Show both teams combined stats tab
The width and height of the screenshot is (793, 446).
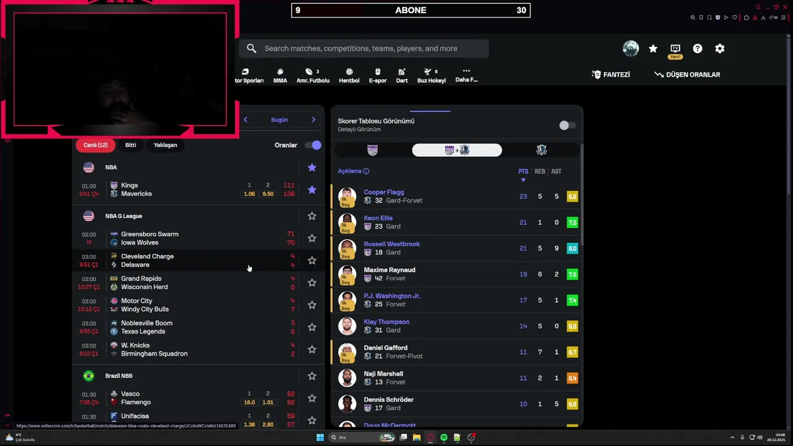click(x=457, y=150)
